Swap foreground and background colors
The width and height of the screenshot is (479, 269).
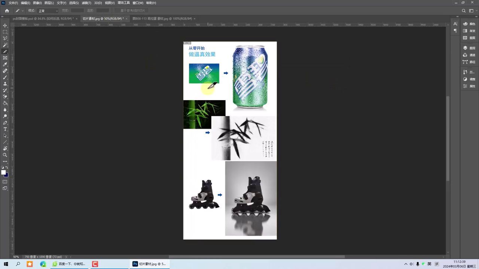click(7, 168)
